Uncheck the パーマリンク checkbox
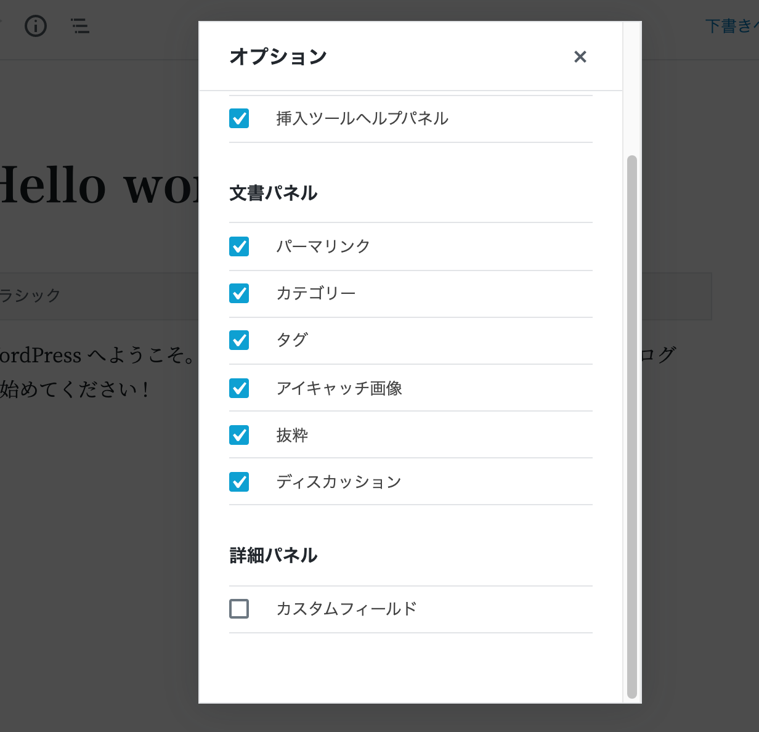This screenshot has width=759, height=732. tap(239, 246)
